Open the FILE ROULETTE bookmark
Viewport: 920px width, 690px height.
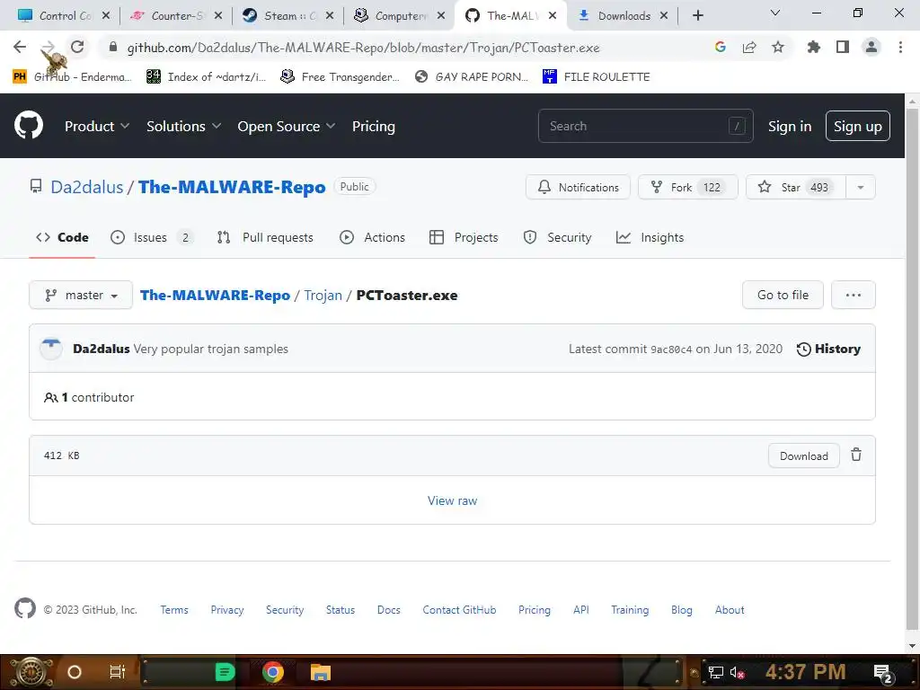coord(597,77)
